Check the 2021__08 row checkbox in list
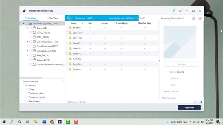The width and height of the screenshot is (223, 125). click(67, 38)
